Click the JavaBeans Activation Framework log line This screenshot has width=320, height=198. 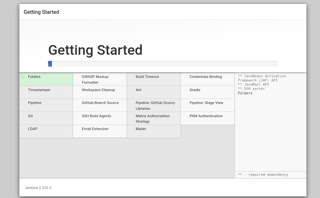pyautogui.click(x=262, y=78)
